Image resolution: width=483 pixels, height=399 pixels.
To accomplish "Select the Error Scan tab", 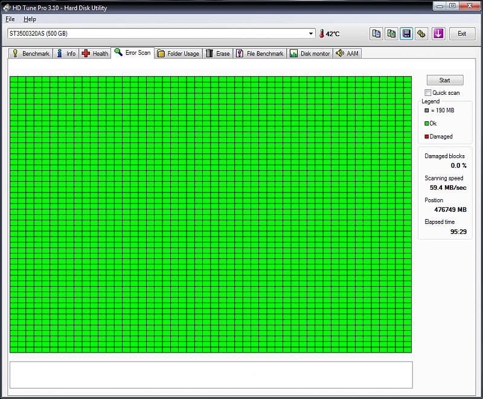I will click(132, 53).
